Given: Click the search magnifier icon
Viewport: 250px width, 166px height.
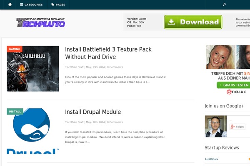Looking at the screenshot, I should (224, 5).
